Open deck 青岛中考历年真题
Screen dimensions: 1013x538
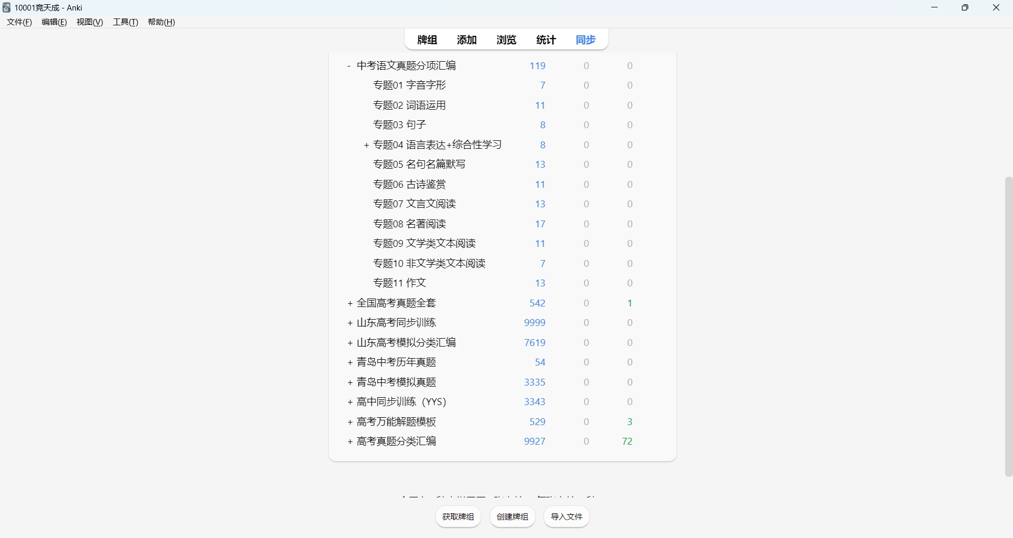(x=396, y=362)
